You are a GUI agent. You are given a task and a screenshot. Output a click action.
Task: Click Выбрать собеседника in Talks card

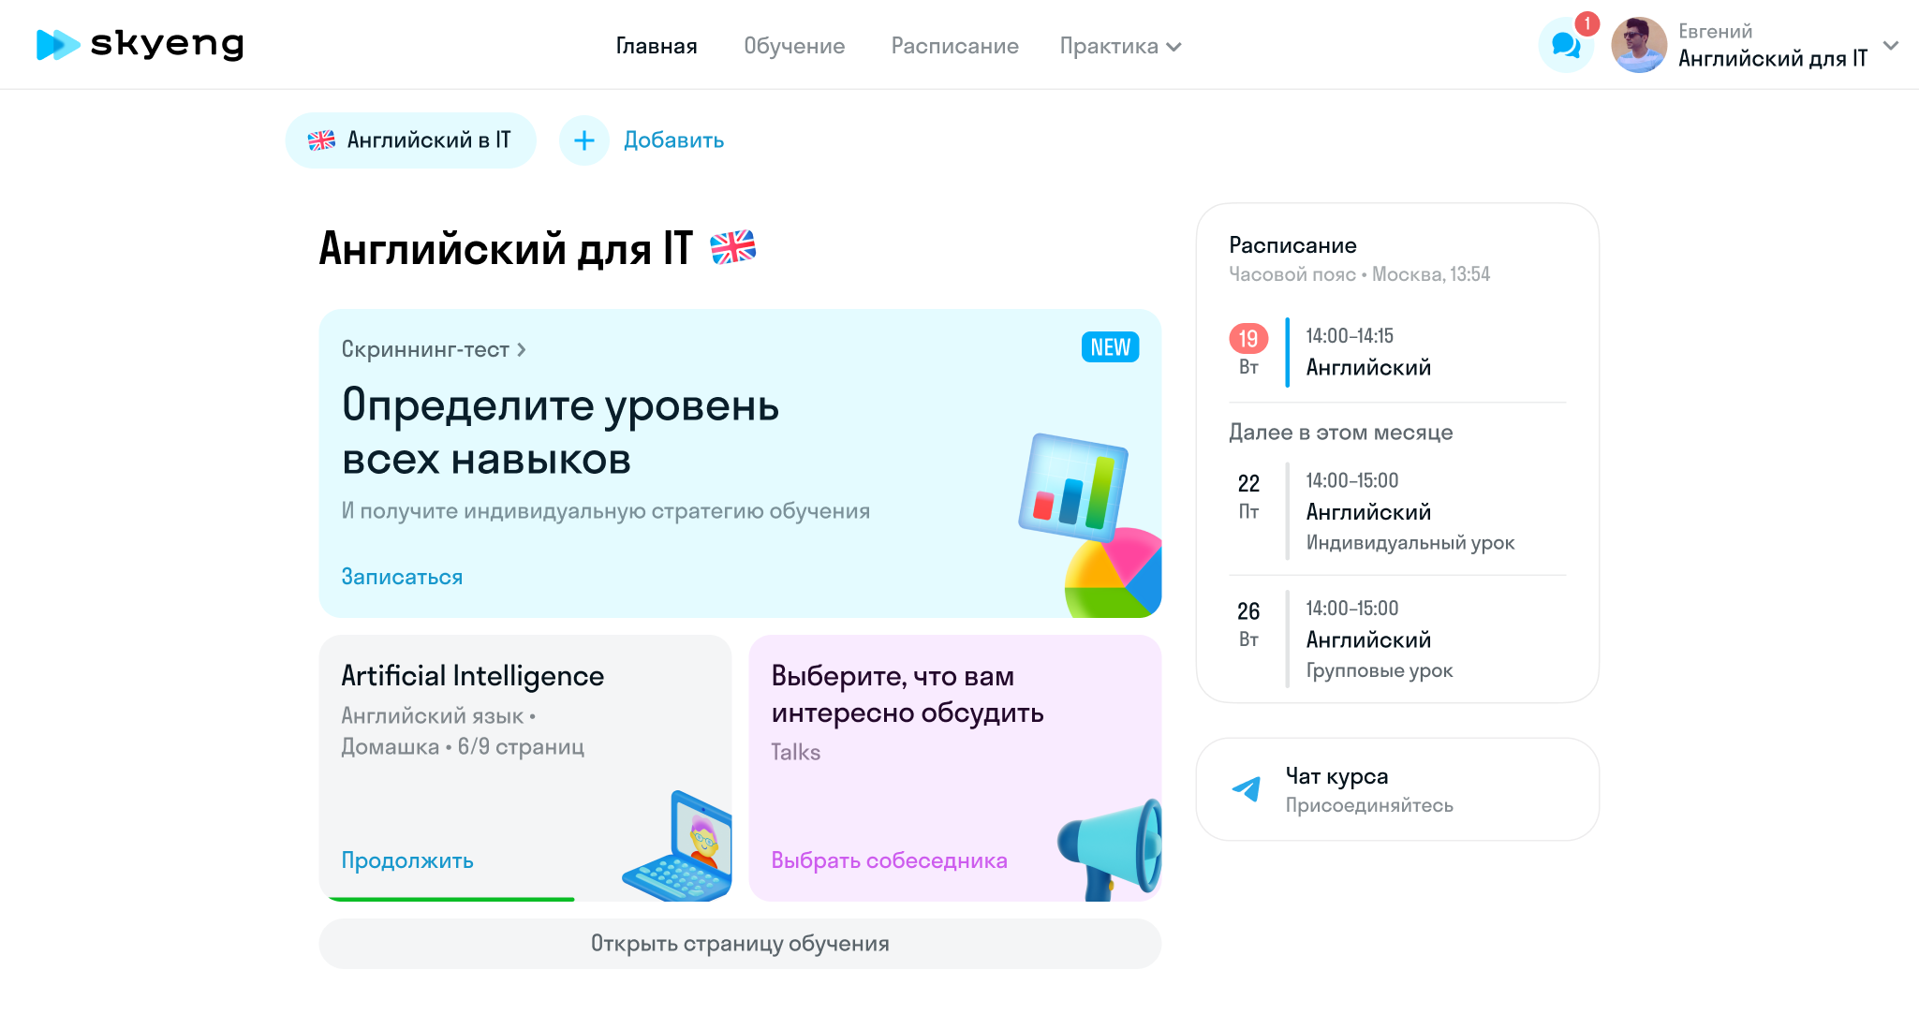[x=888, y=860]
